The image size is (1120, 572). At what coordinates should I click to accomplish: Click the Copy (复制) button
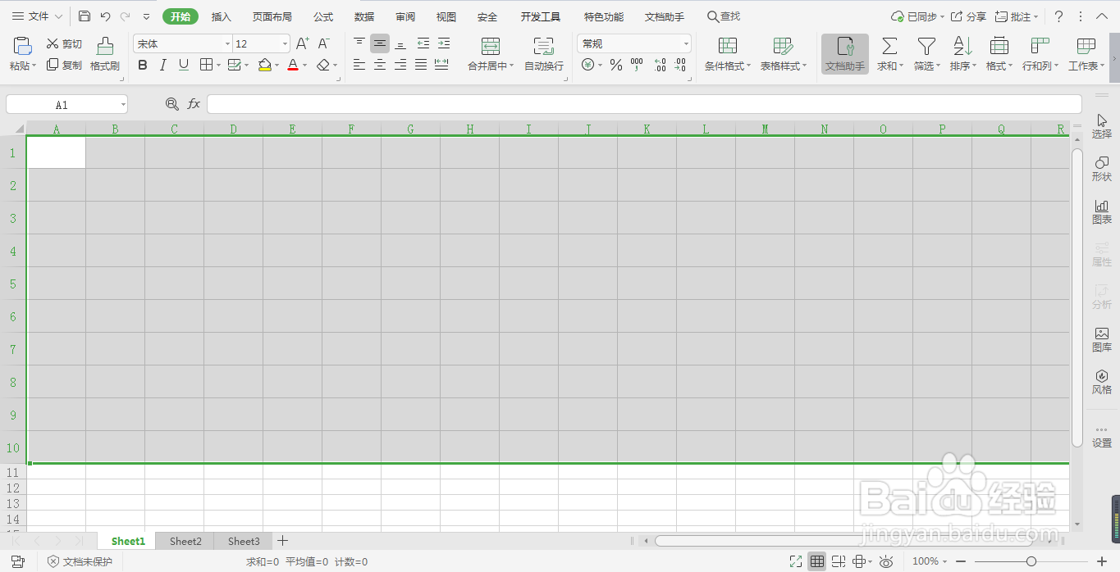[x=64, y=65]
